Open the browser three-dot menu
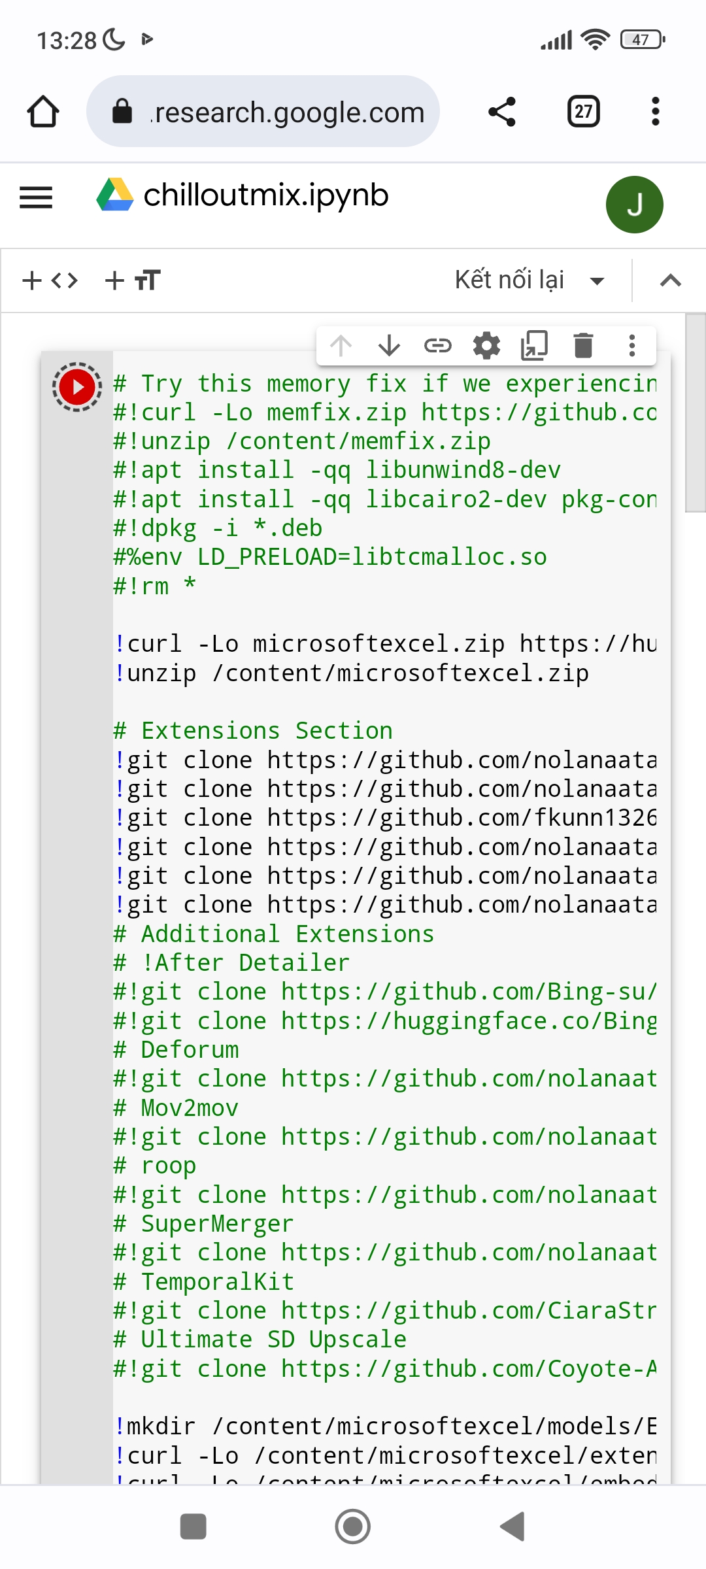The image size is (706, 1569). [655, 112]
